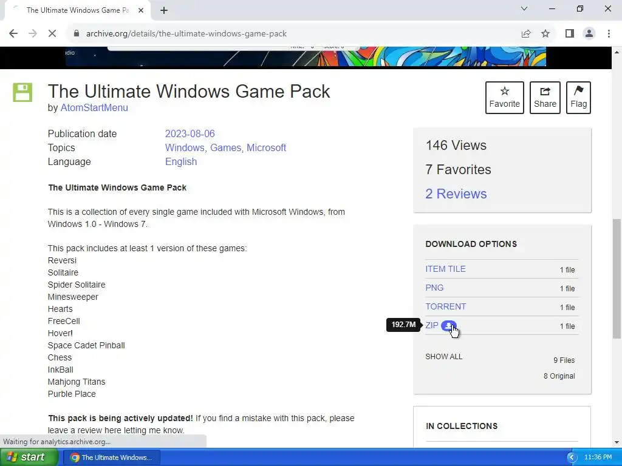Click scrollbar up arrow
Image resolution: width=622 pixels, height=466 pixels.
[x=617, y=52]
